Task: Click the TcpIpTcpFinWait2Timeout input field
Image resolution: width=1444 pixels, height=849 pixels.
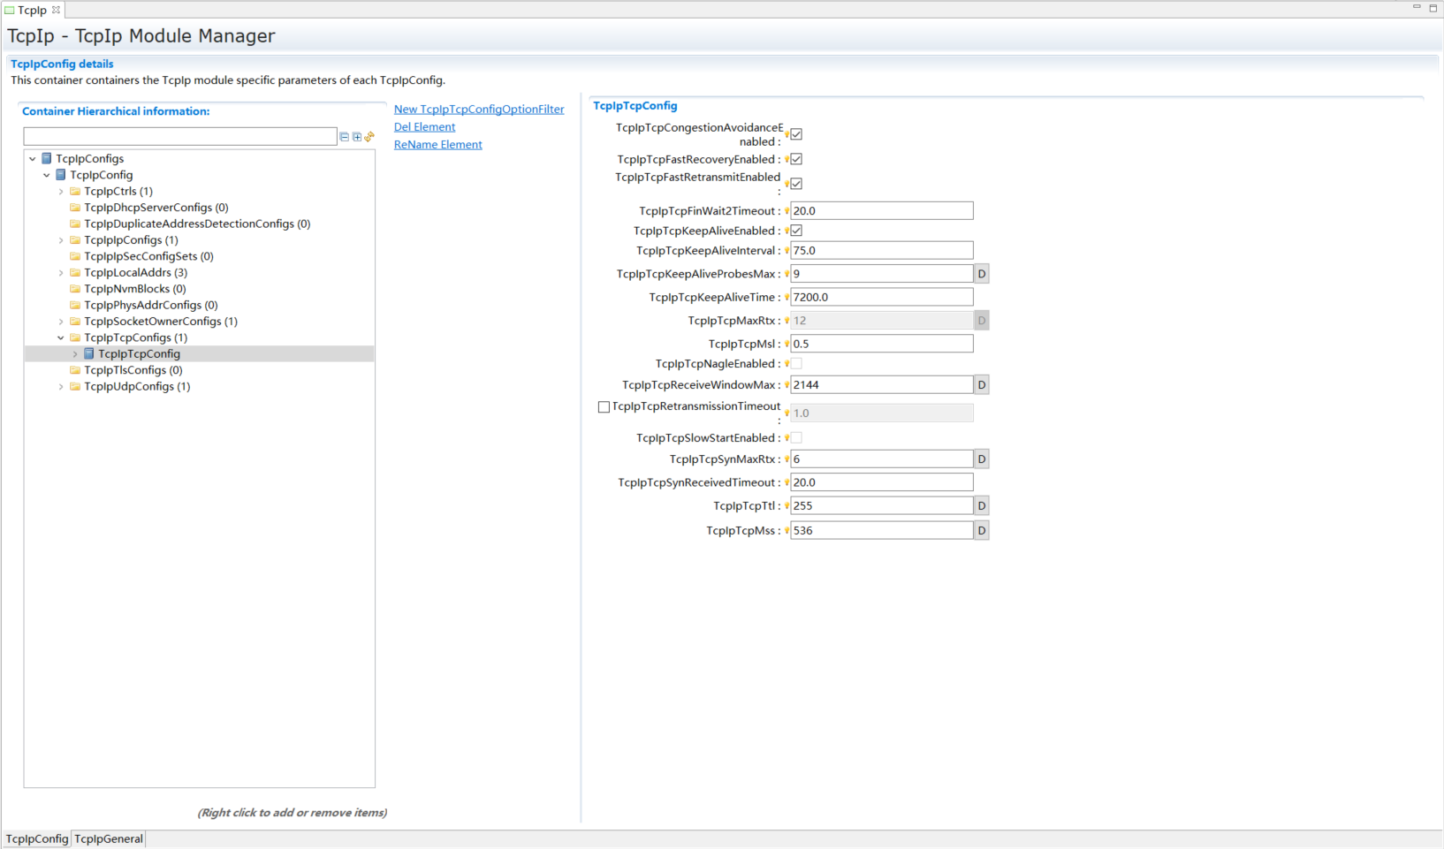Action: pos(881,211)
